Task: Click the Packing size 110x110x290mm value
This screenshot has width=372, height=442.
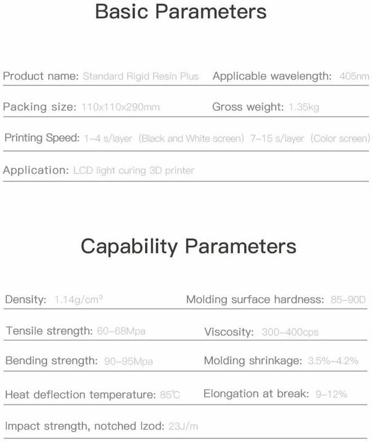Action: click(121, 107)
